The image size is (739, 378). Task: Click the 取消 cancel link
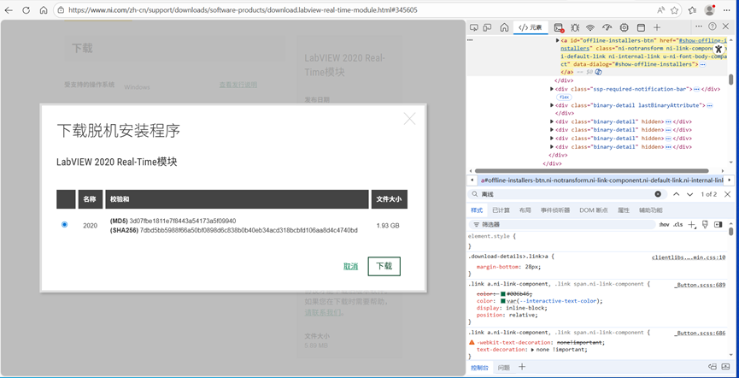tap(350, 267)
